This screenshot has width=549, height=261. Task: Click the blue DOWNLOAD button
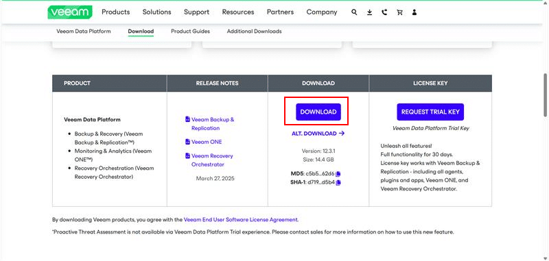tap(318, 112)
